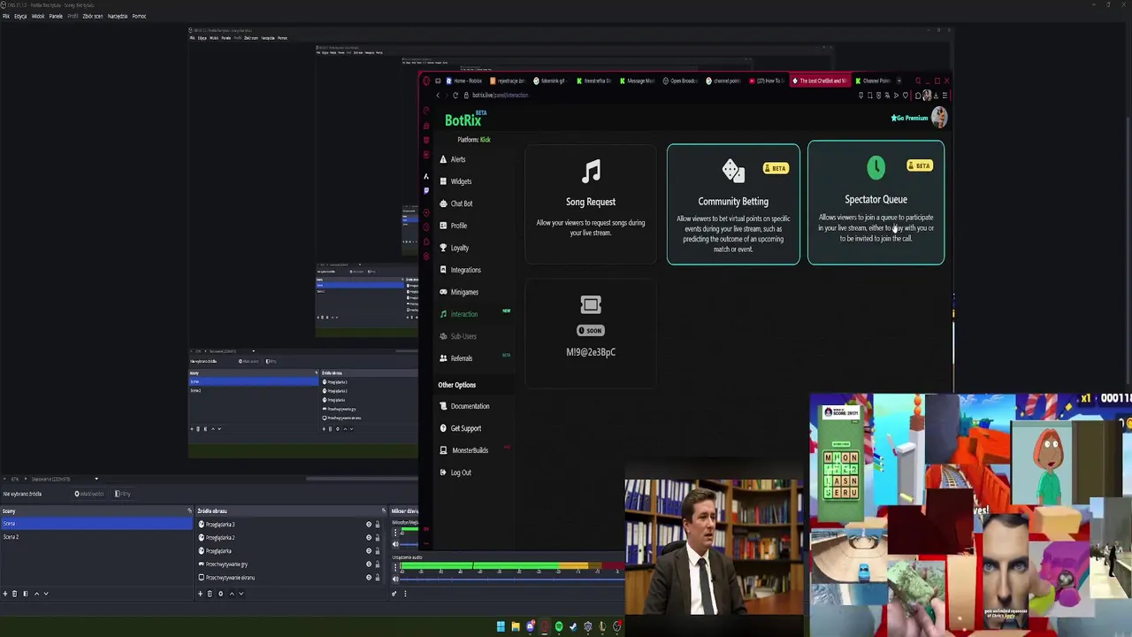This screenshot has width=1132, height=637.
Task: Open source properties gear in Źródła toolbar
Action: coord(220,594)
